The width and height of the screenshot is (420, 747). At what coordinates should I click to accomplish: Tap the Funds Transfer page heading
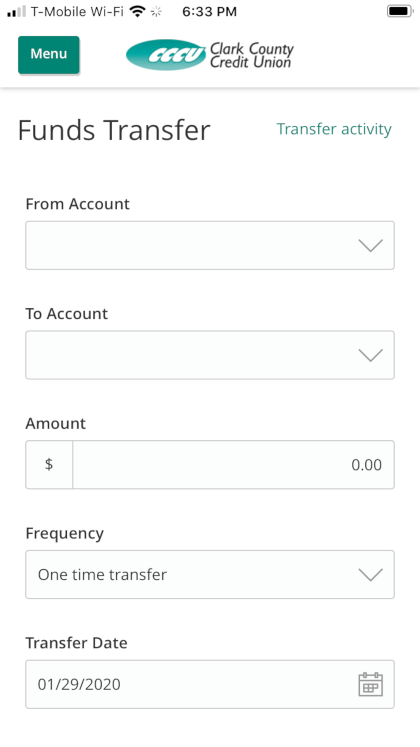coord(114,130)
